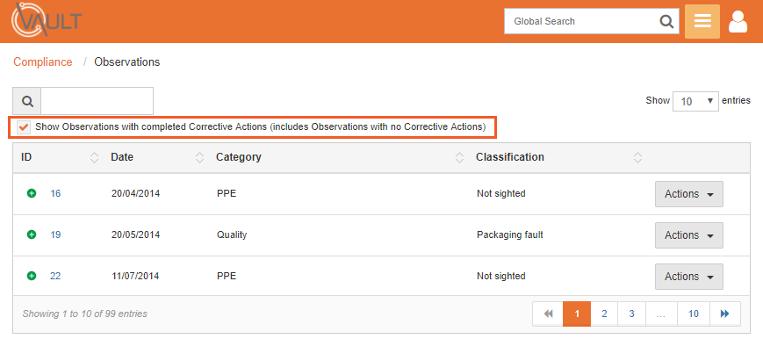This screenshot has width=763, height=339.
Task: Click the date 11/07/2014
Action: (x=135, y=276)
